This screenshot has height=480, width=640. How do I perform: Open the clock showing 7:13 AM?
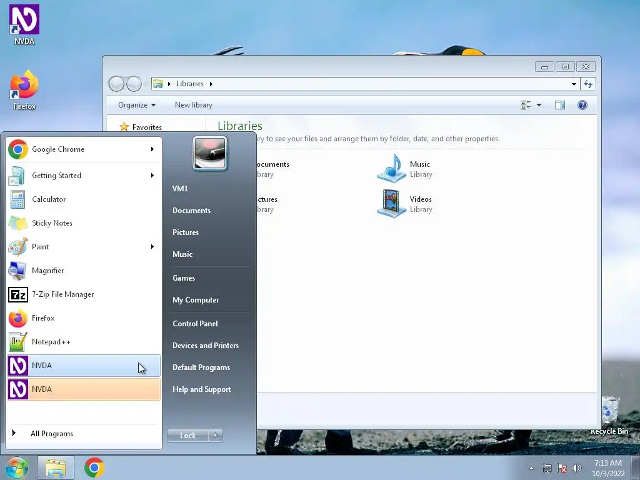[608, 468]
